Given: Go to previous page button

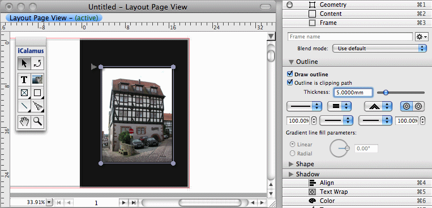Looking at the screenshot, I should tap(69, 203).
